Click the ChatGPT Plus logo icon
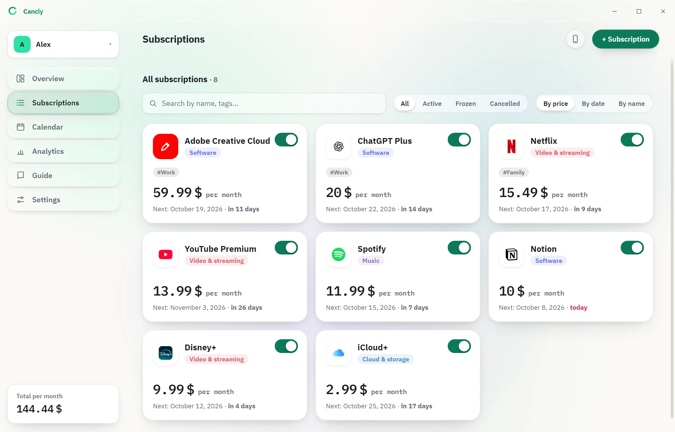 (338, 146)
